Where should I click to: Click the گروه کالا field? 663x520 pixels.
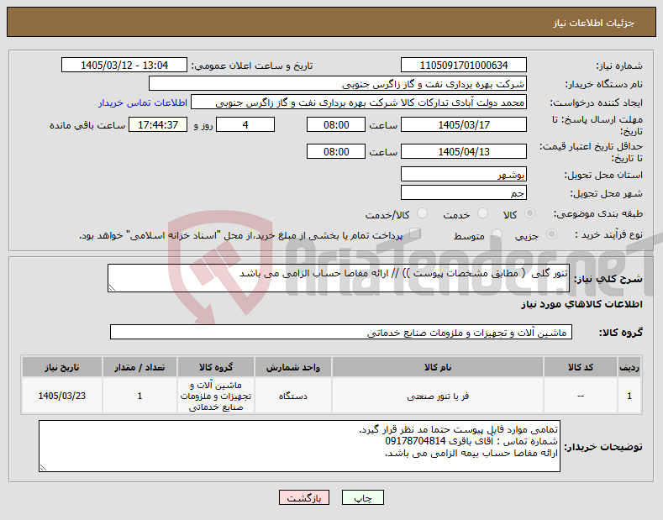341,333
